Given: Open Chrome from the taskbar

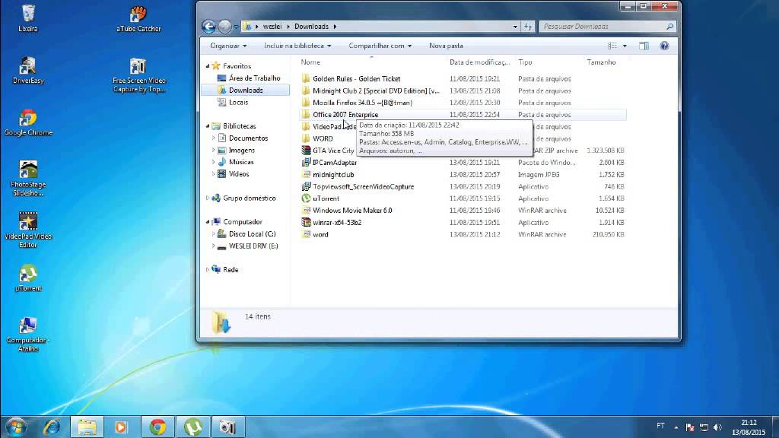Looking at the screenshot, I should 157,427.
